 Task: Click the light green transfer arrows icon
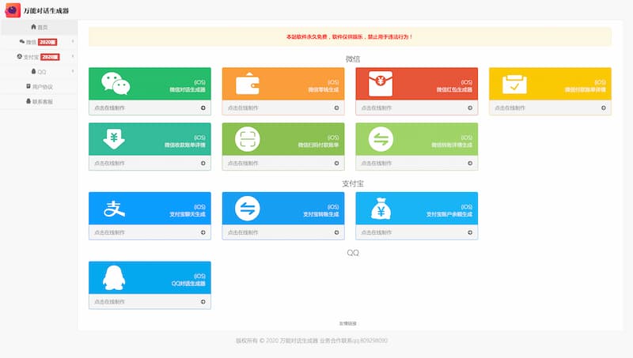tap(381, 139)
